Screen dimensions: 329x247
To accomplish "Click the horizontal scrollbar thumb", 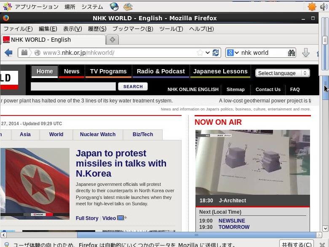I will click(x=196, y=235).
